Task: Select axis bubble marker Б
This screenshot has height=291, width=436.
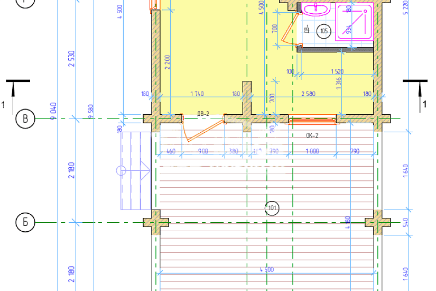Action: point(25,223)
